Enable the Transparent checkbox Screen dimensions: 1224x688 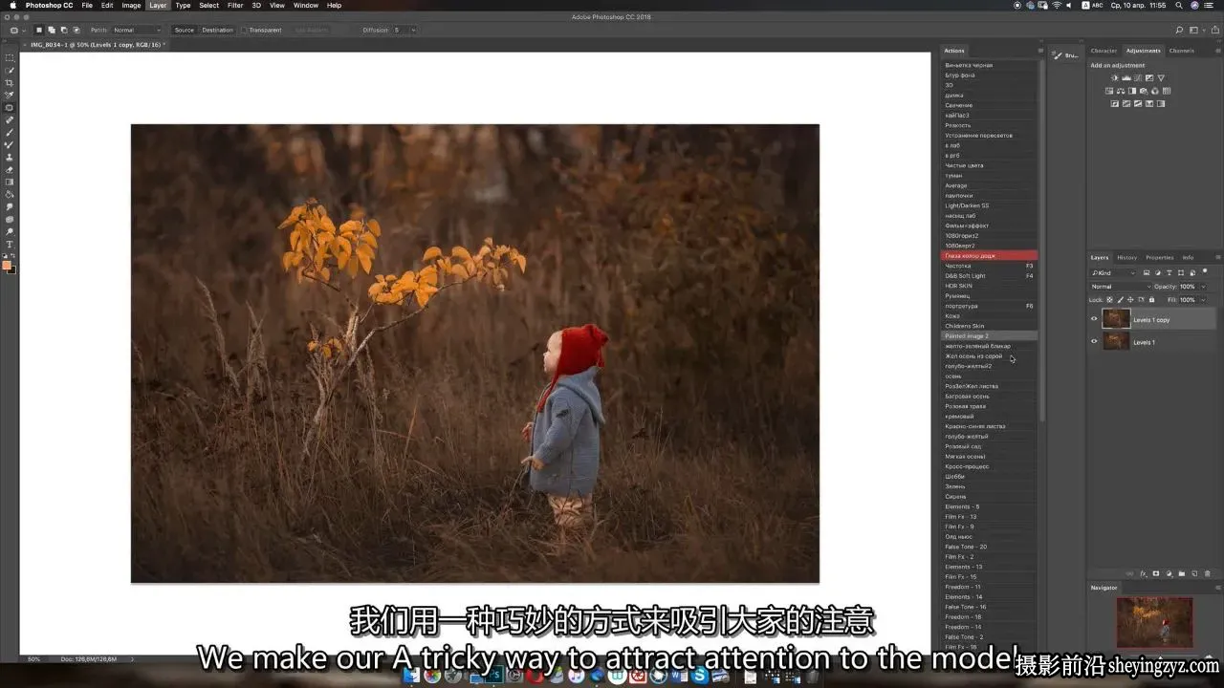click(x=245, y=30)
